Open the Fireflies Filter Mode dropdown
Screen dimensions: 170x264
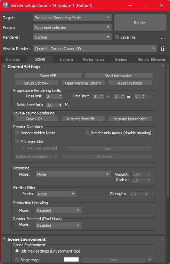(56, 194)
